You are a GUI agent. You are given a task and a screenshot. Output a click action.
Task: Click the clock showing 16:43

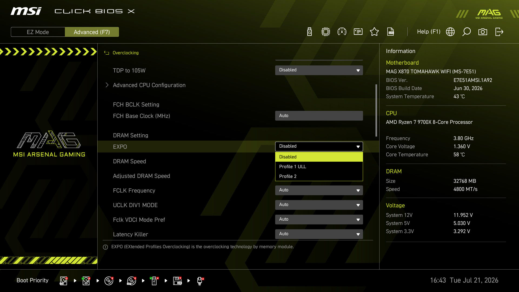coord(438,280)
